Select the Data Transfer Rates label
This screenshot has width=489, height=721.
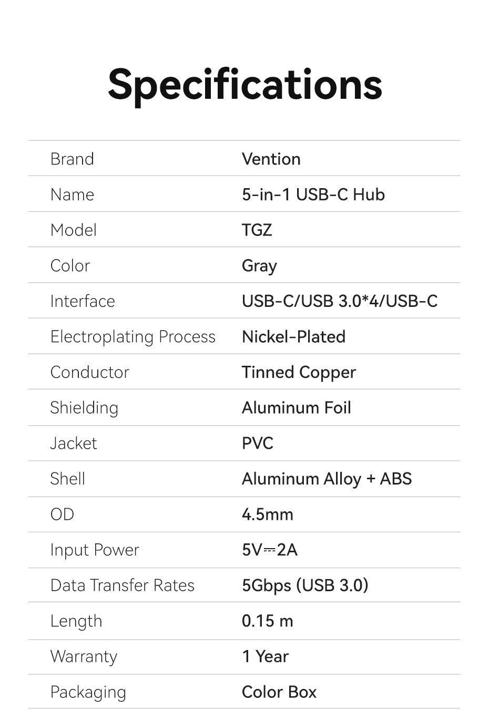pyautogui.click(x=123, y=585)
